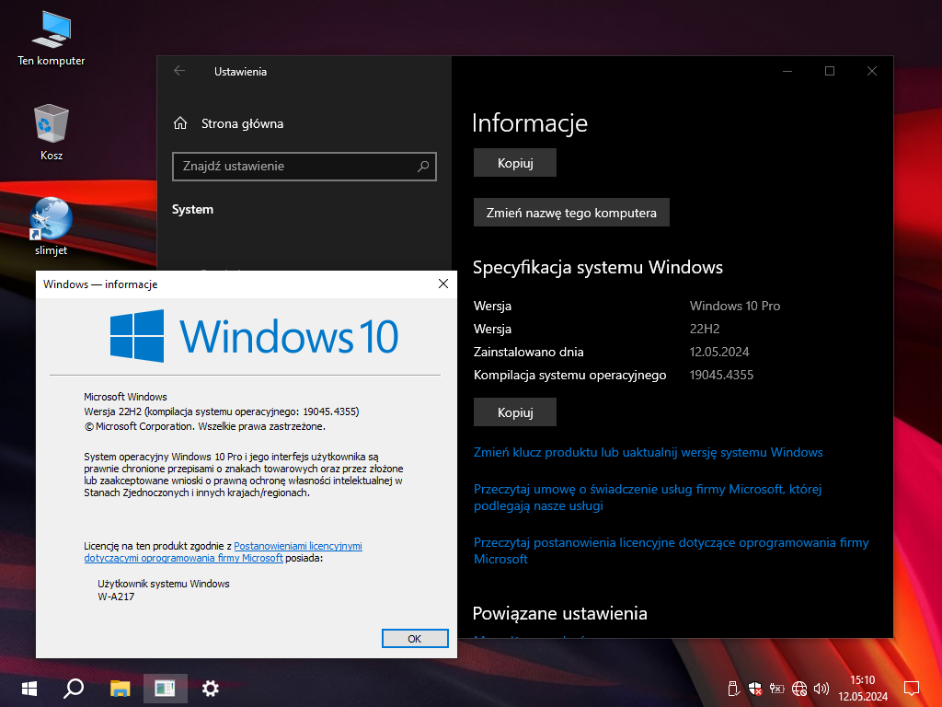The width and height of the screenshot is (942, 707).
Task: Click Zmień nazwę tego komputera button
Action: click(571, 213)
